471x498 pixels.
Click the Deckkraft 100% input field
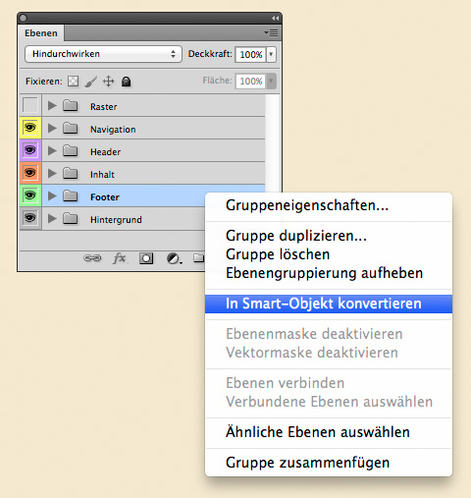point(250,54)
